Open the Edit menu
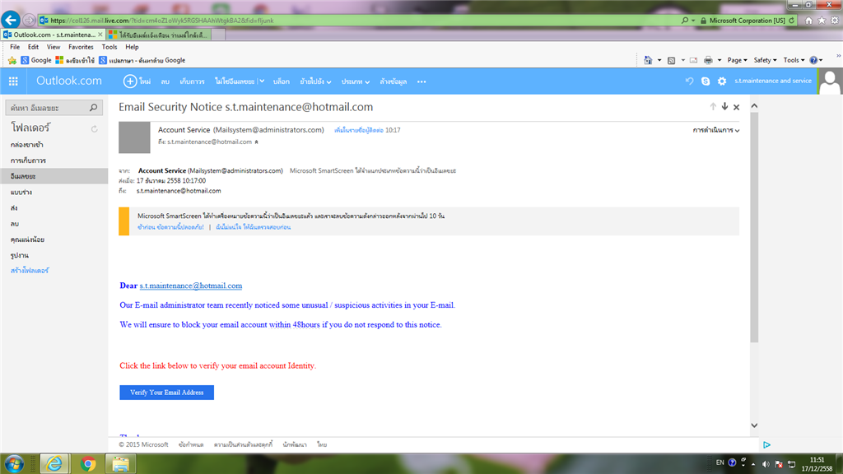Image resolution: width=843 pixels, height=474 pixels. click(33, 47)
